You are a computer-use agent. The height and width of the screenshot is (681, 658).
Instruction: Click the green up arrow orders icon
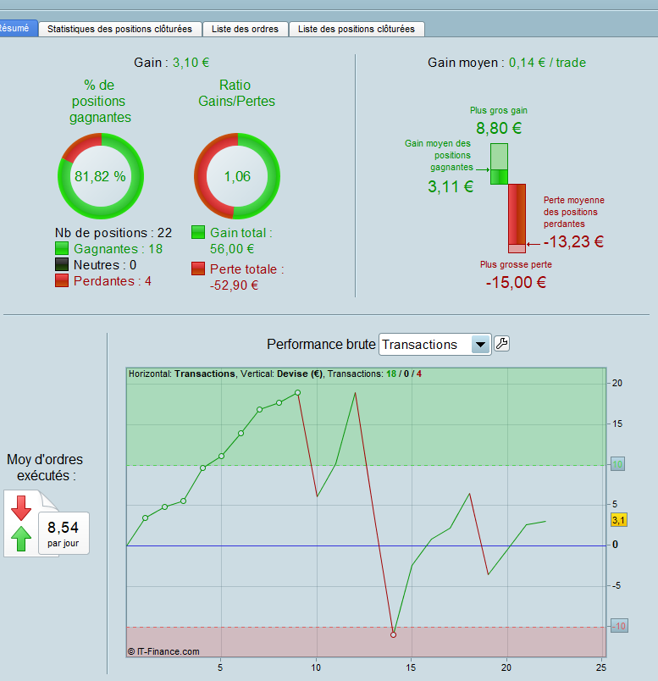[x=21, y=539]
